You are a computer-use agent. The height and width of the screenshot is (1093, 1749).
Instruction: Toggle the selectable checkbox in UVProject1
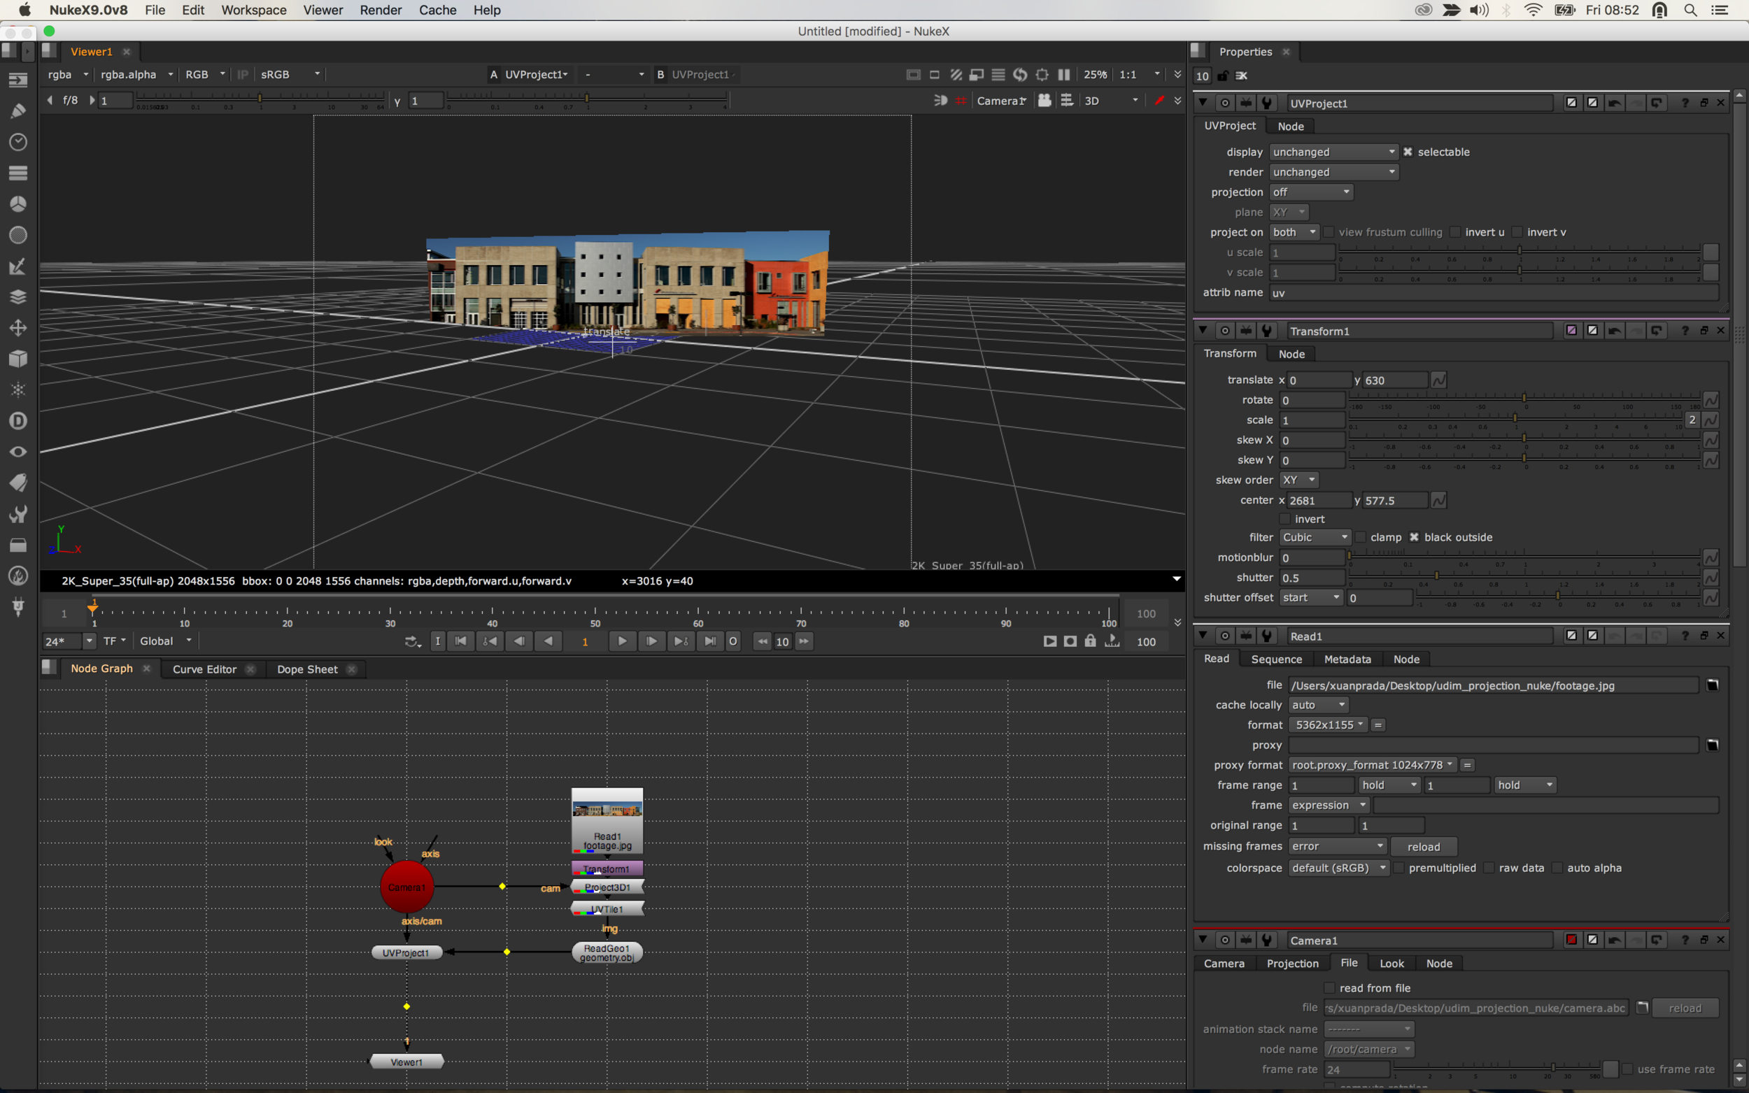(x=1407, y=152)
